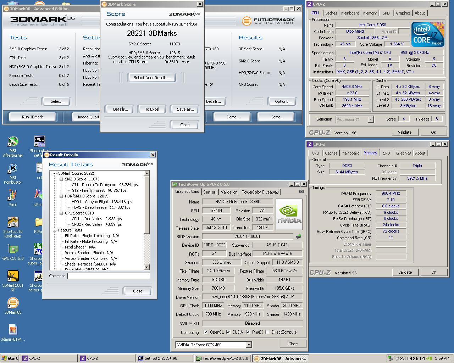Select HDR2 - Deep Freeze row

click(101, 207)
